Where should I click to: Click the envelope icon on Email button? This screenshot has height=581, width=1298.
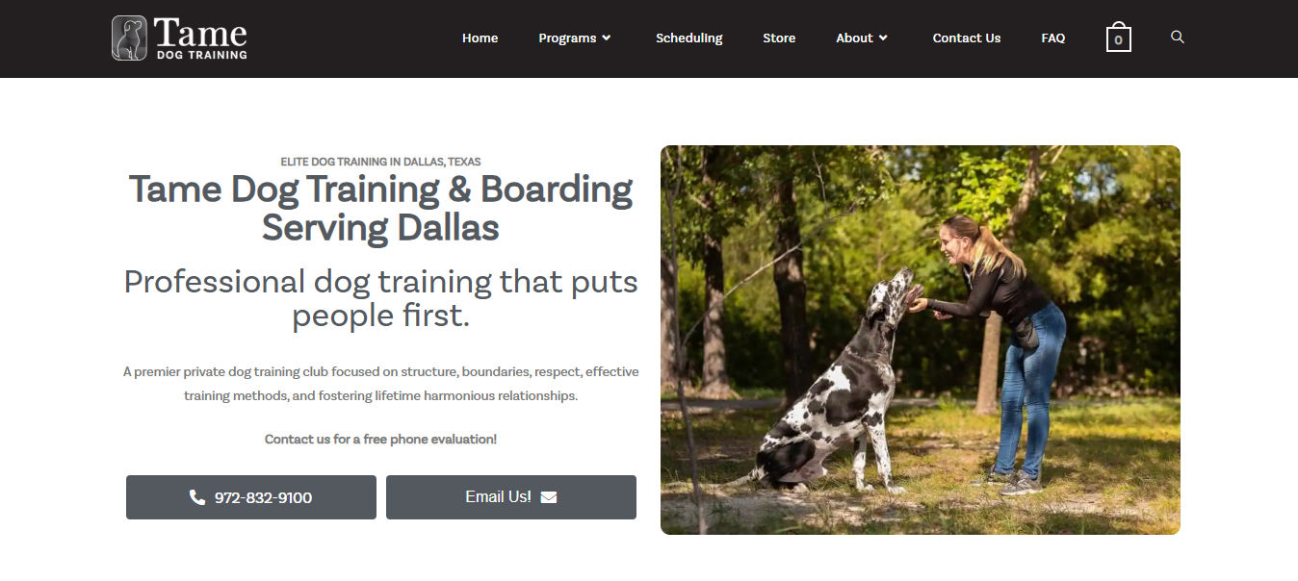coord(549,497)
